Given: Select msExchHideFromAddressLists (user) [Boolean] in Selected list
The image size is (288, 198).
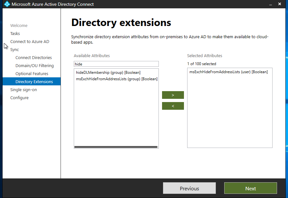Looking at the screenshot, I should click(x=228, y=72).
